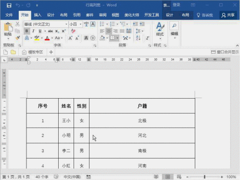Click the sign-in button in title bar
The width and height of the screenshot is (240, 180).
177,5
